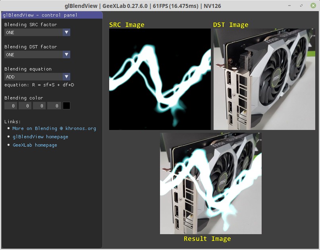Open More on Blending @ khronos.org link
This screenshot has height=250, width=320.
coord(54,128)
